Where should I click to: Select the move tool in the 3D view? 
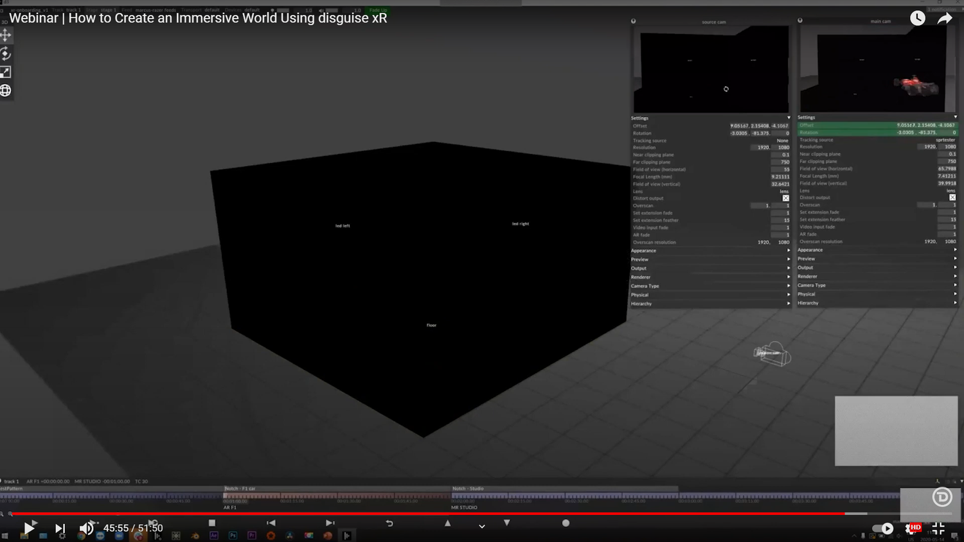click(6, 35)
